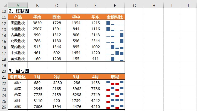Click the '简约抱枕' product cell
The image size is (197, 111).
(18, 47)
